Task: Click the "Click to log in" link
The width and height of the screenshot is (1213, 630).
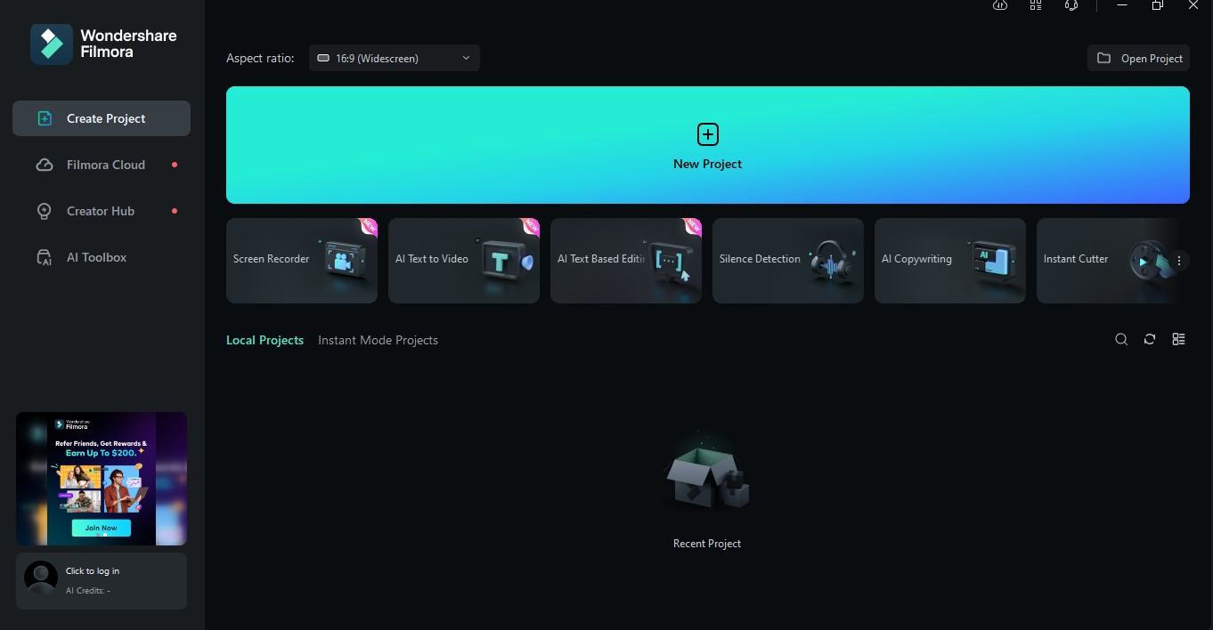Action: coord(93,571)
